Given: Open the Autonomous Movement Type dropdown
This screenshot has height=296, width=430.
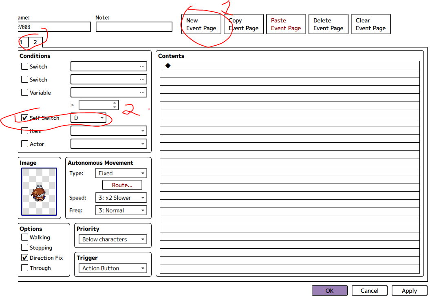Looking at the screenshot, I should tap(121, 173).
